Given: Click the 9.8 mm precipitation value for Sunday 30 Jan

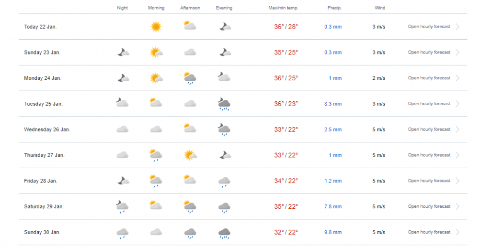Looking at the screenshot, I should click(333, 232).
